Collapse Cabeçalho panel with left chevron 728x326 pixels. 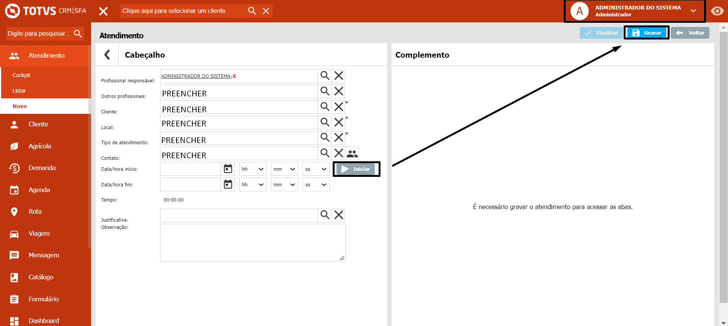[107, 55]
